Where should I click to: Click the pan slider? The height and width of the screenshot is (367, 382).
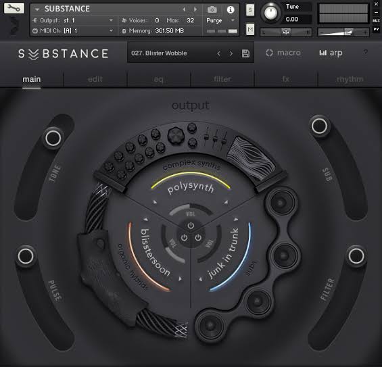coord(286,32)
